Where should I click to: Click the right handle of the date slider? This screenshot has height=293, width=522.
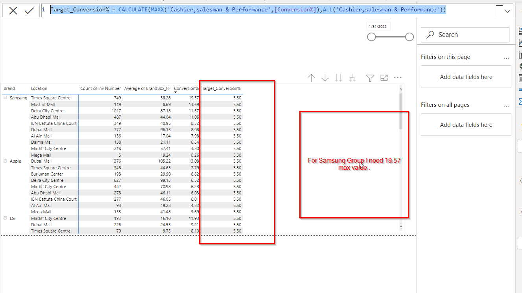point(409,37)
